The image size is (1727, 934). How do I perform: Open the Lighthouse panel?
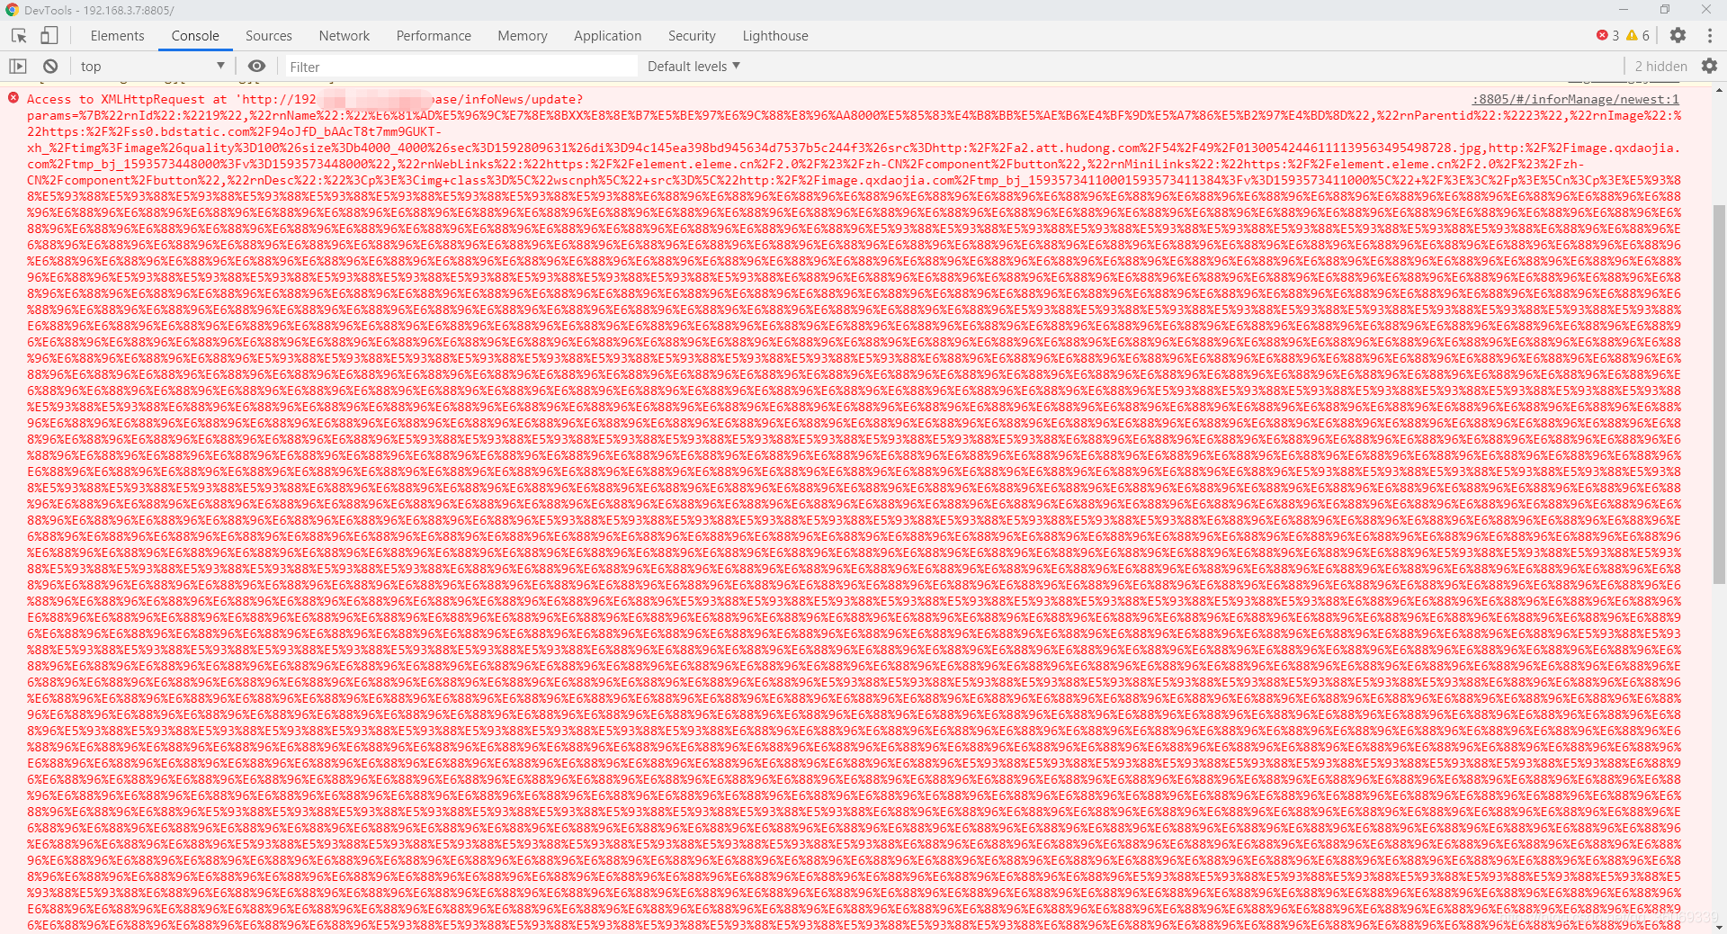pos(774,35)
